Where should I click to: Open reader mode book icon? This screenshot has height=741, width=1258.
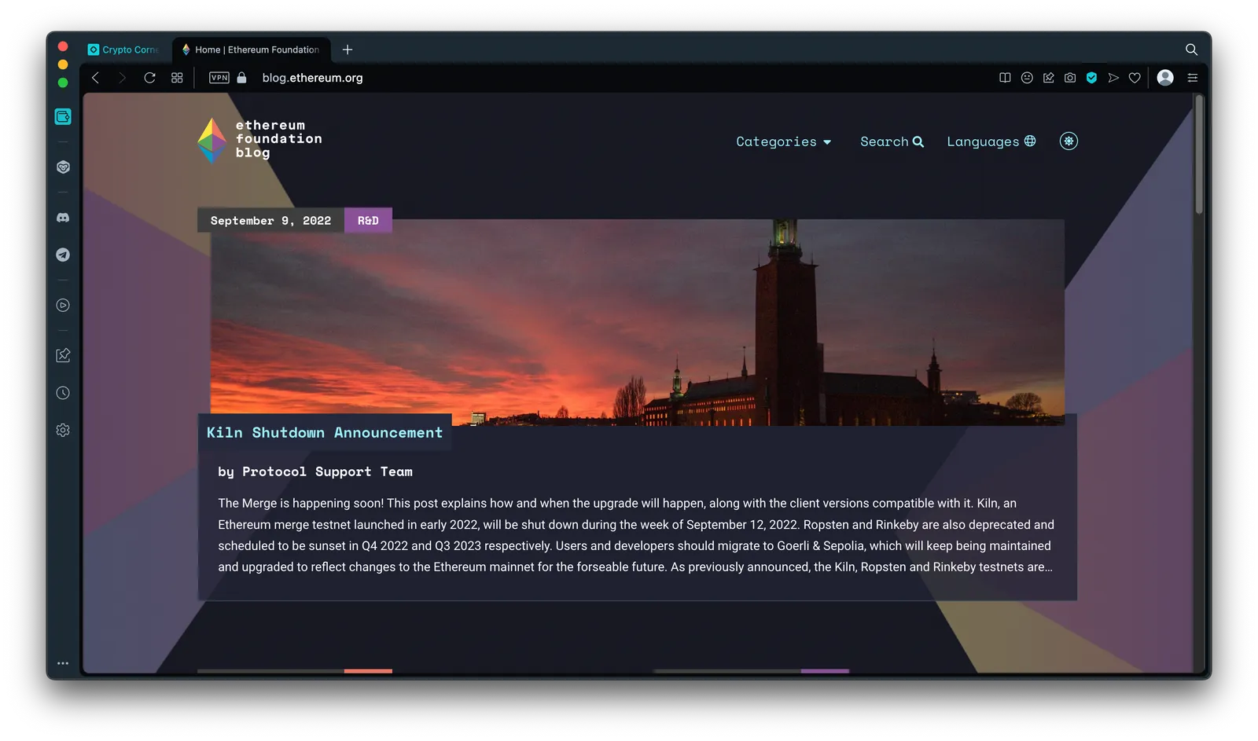coord(1005,78)
